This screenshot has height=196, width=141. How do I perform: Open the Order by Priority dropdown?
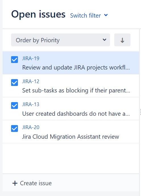pos(61,40)
